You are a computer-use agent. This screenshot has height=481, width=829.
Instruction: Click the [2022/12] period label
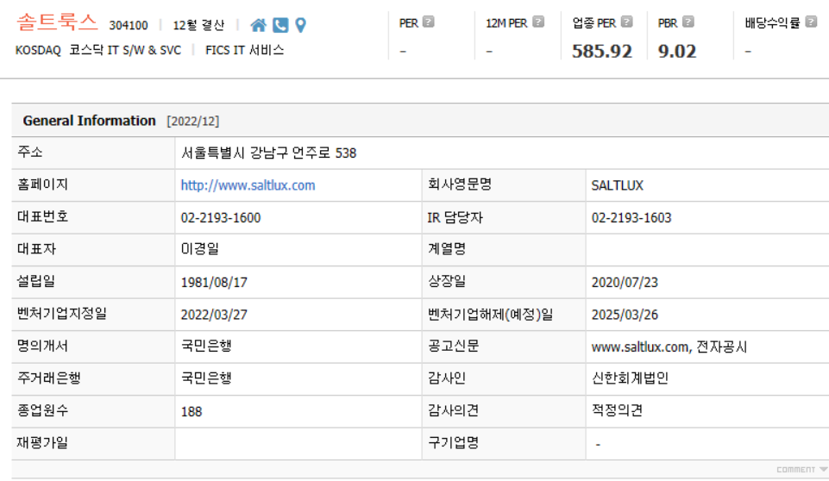193,121
